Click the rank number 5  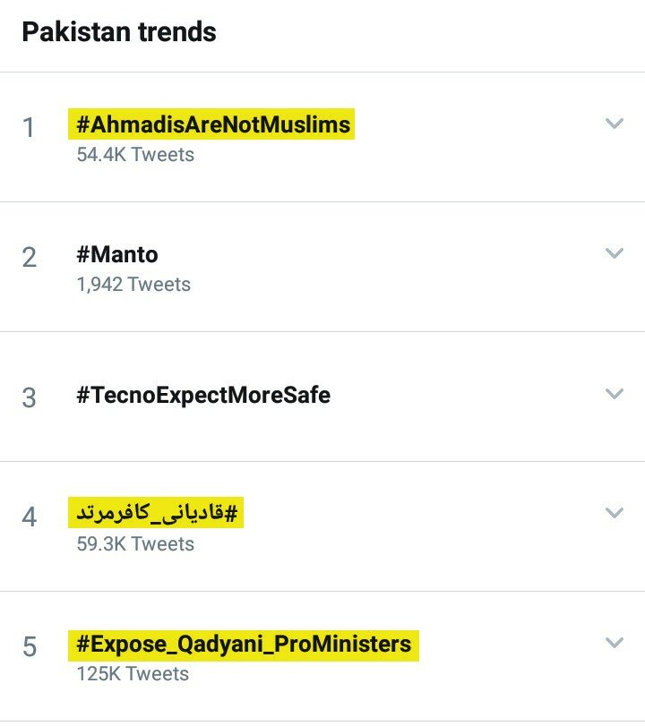(29, 647)
